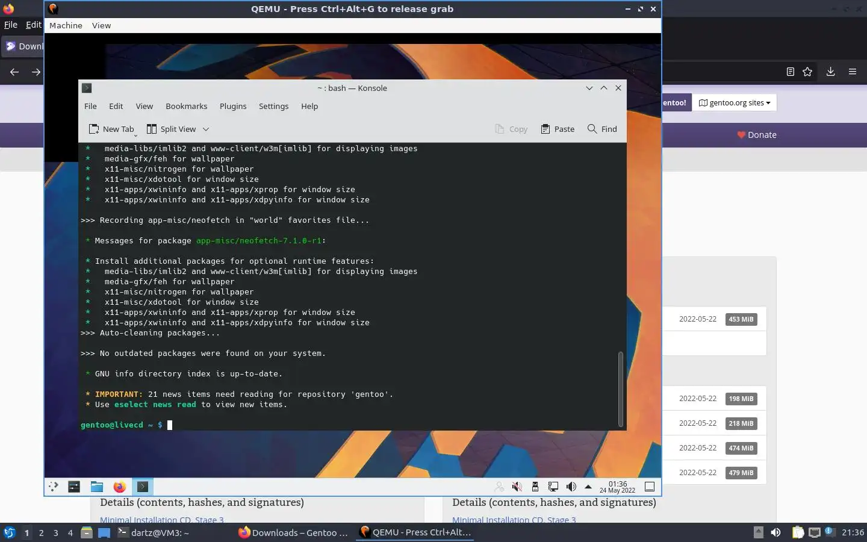The image size is (867, 542).
Task: Toggle Firefox reader view icon
Action: [791, 72]
